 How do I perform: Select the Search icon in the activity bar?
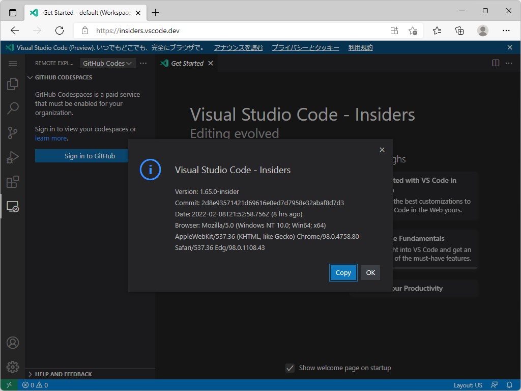12,108
